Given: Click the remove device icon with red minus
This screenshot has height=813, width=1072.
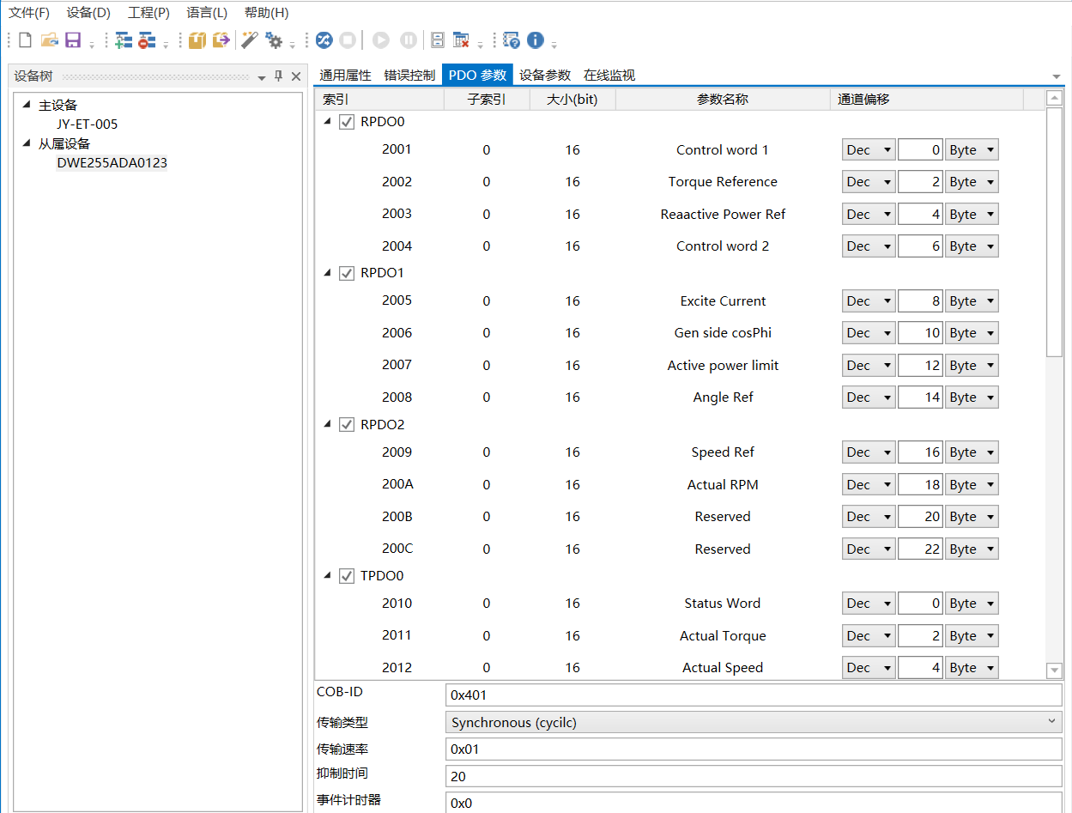Looking at the screenshot, I should 147,39.
